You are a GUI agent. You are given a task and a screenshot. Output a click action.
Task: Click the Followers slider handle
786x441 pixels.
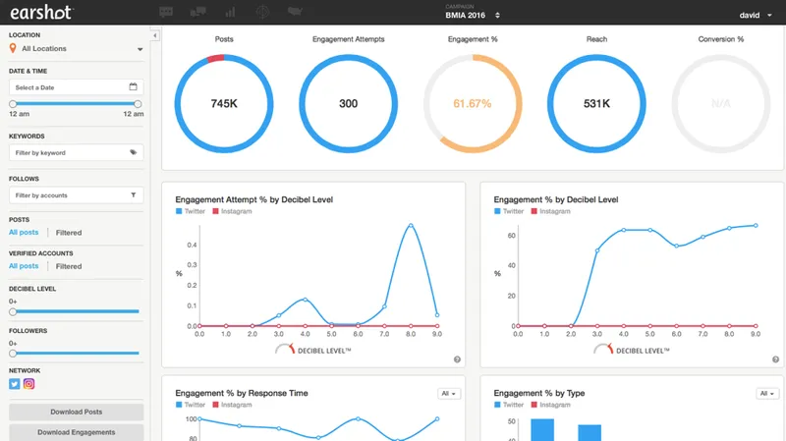[13, 354]
